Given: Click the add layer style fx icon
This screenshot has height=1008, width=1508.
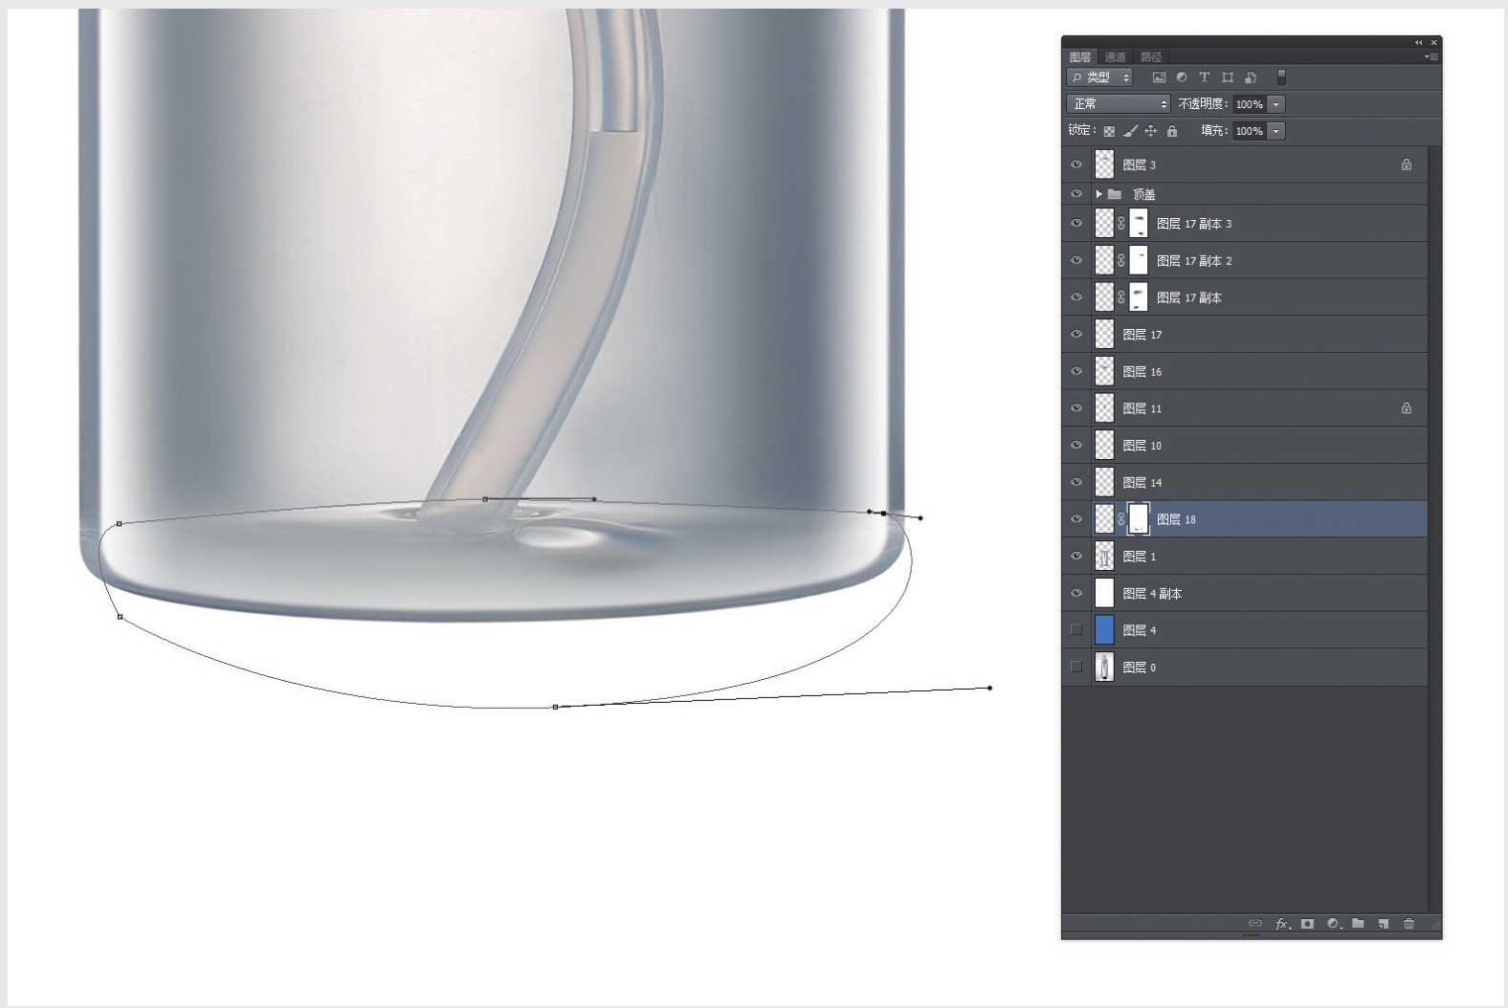Looking at the screenshot, I should click(x=1282, y=924).
